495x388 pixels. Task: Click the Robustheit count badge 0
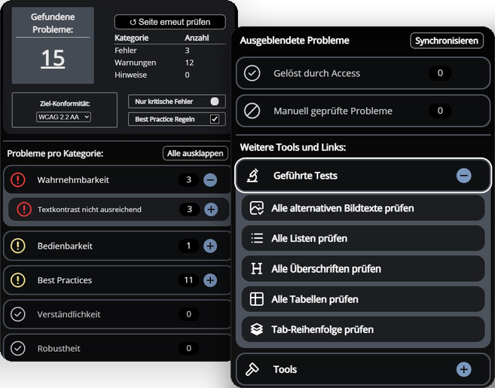pyautogui.click(x=188, y=348)
